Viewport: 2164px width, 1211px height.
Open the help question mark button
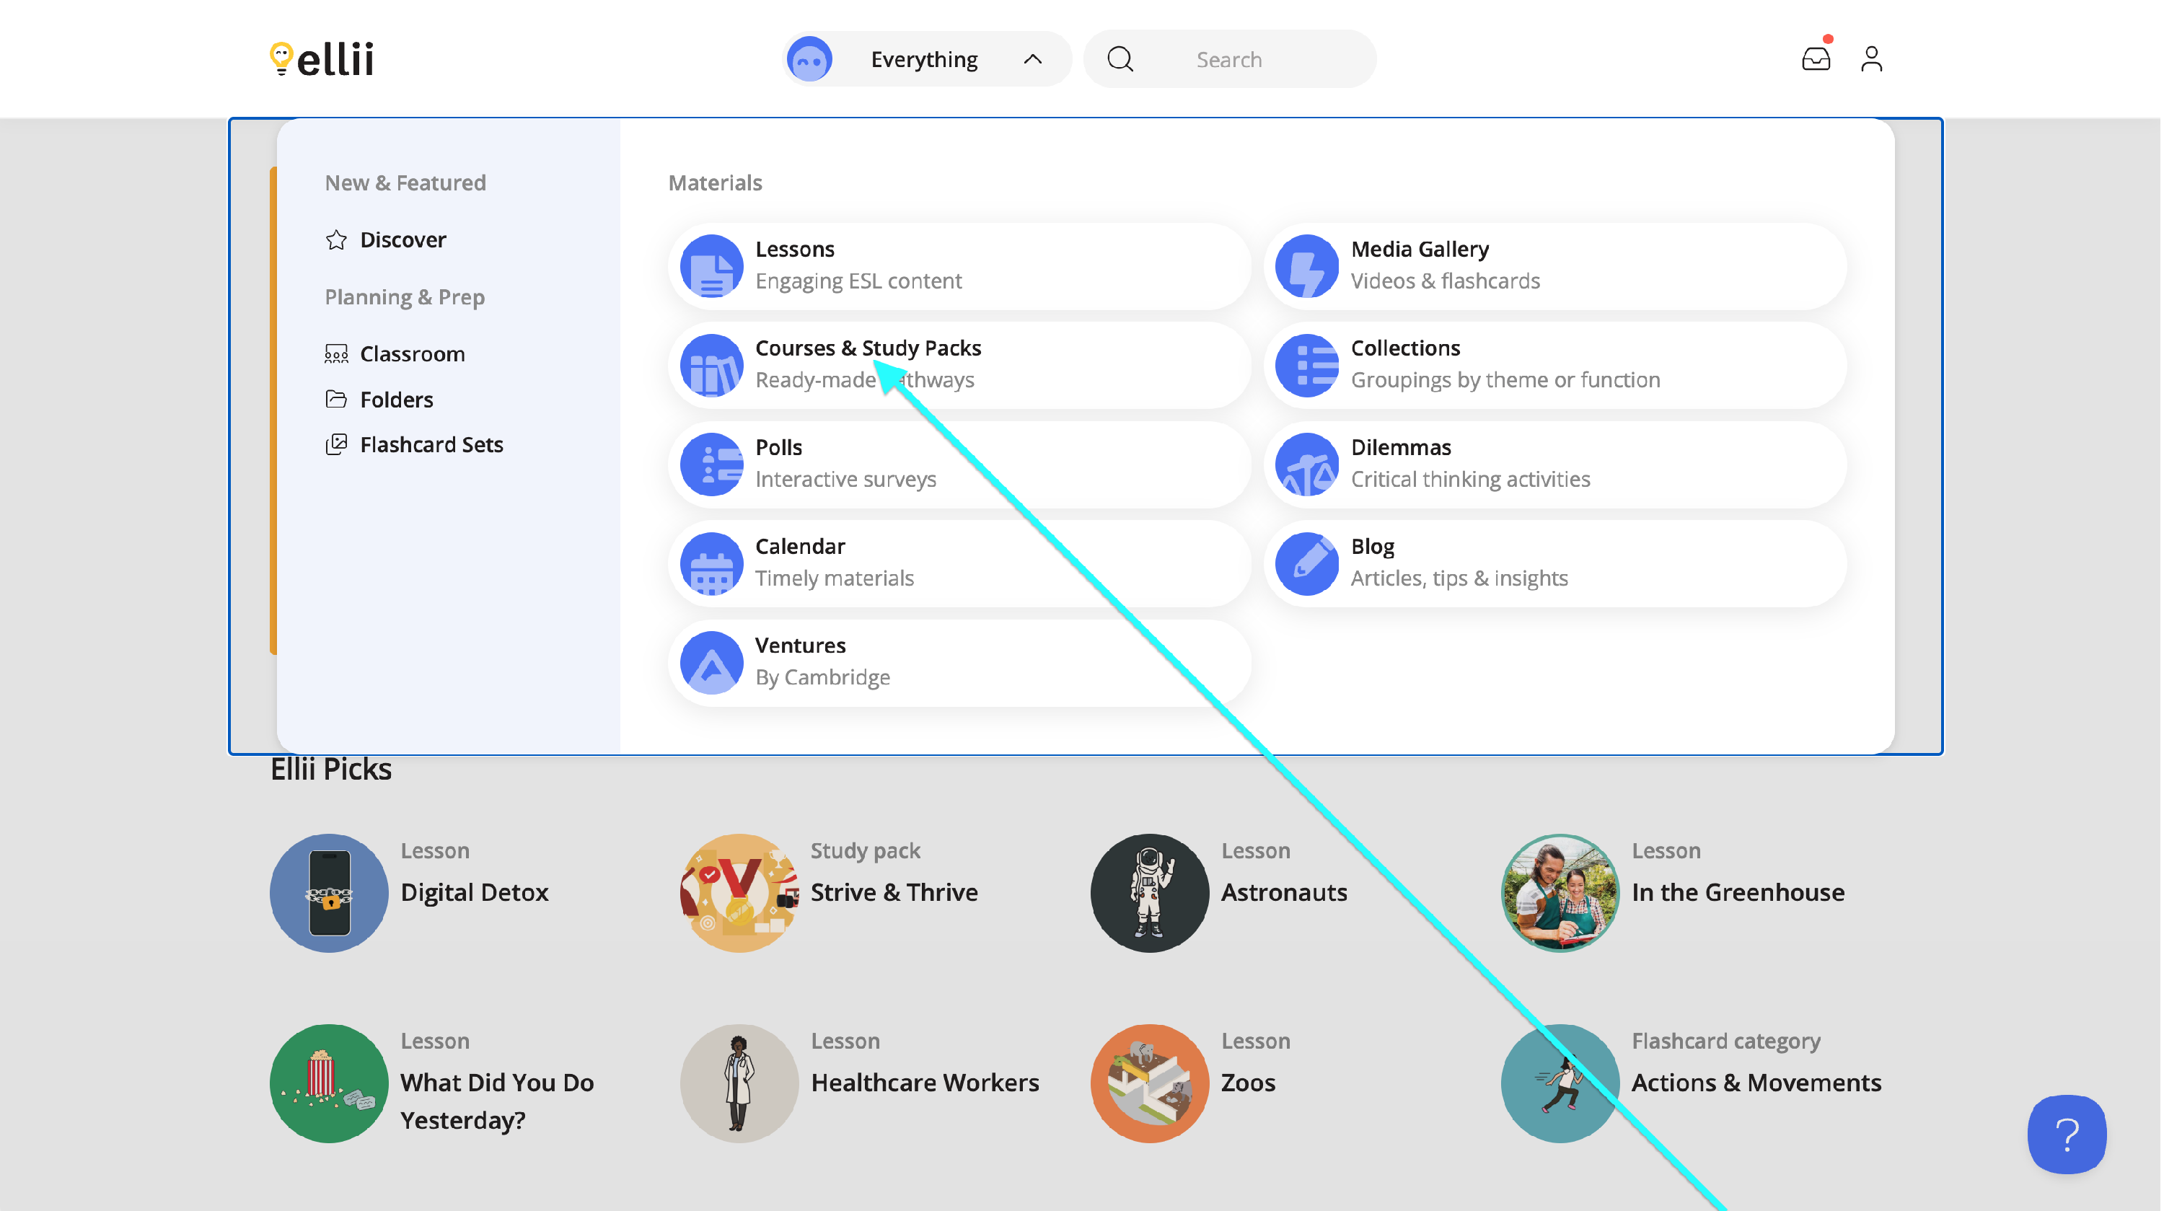coord(2066,1134)
